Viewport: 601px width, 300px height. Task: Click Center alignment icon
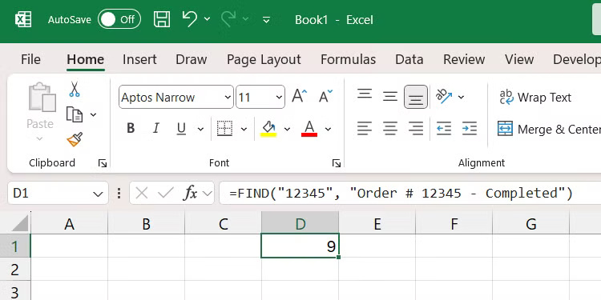pyautogui.click(x=390, y=128)
